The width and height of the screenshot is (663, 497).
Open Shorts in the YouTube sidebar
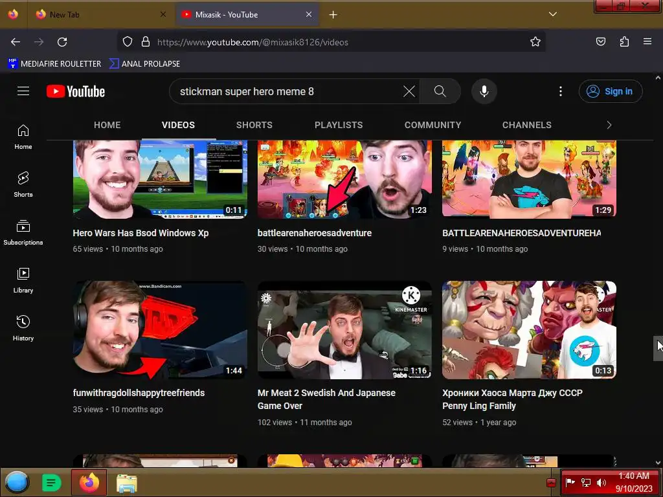[23, 184]
